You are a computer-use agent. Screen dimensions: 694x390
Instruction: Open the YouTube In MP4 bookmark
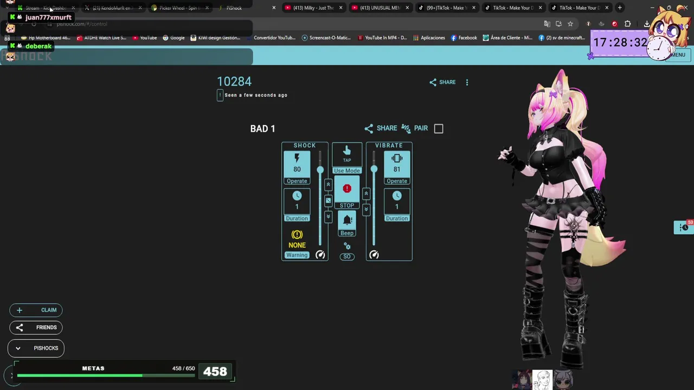coord(382,38)
